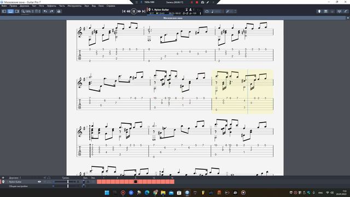Viewport: 350px width, 197px height.
Task: Open the Инструменты menu
Action: [x=74, y=6]
